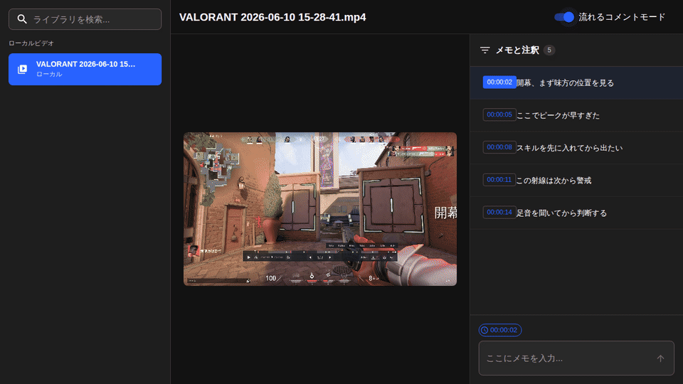Jump to timestamp 00:00:14 memo chip
The height and width of the screenshot is (384, 683).
click(499, 213)
